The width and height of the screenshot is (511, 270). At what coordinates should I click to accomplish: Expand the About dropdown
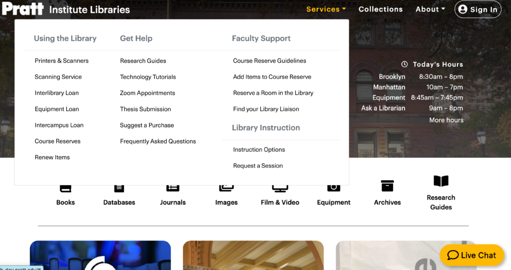click(430, 9)
